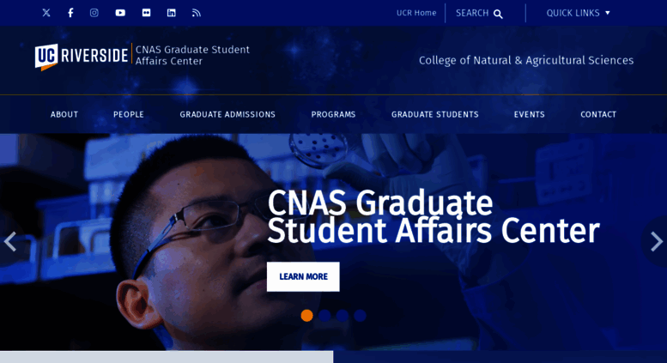This screenshot has width=667, height=363.
Task: Open the Flickr social icon
Action: pyautogui.click(x=146, y=13)
